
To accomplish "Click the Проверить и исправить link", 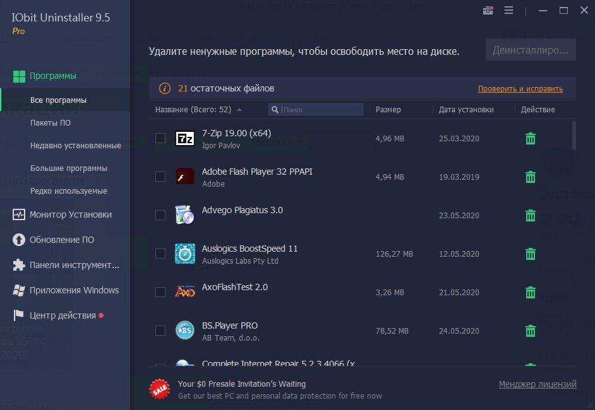I will click(x=521, y=89).
